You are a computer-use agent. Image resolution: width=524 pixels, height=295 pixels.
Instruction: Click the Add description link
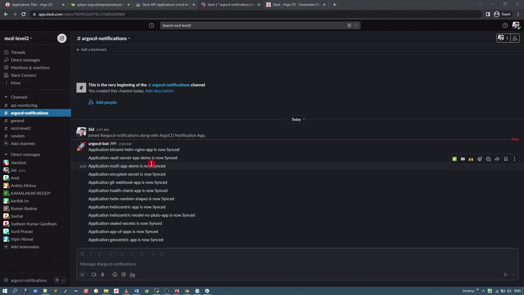coord(159,91)
